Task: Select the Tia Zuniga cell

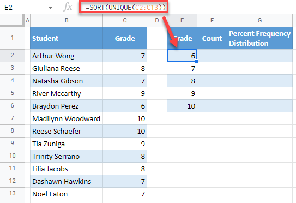Action: coord(67,144)
